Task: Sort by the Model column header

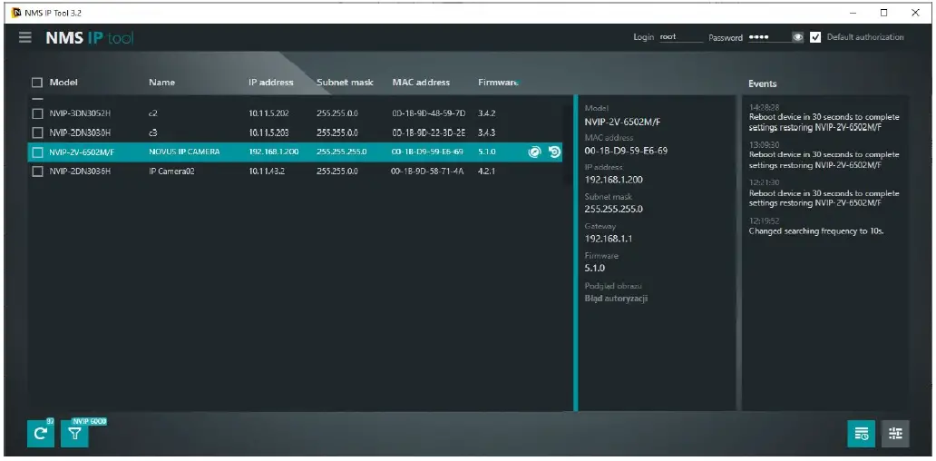Action: (63, 83)
